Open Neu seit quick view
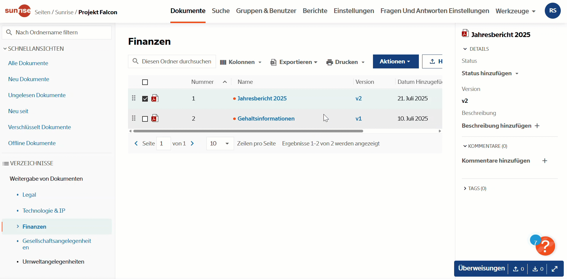 click(18, 111)
